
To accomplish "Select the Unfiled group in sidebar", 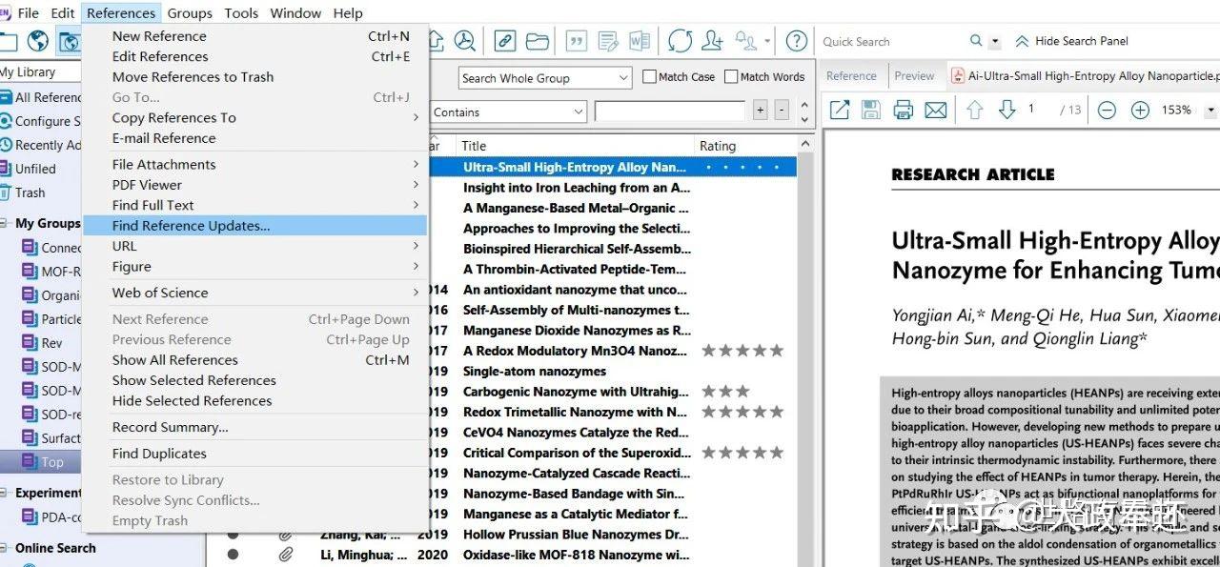I will tap(35, 169).
